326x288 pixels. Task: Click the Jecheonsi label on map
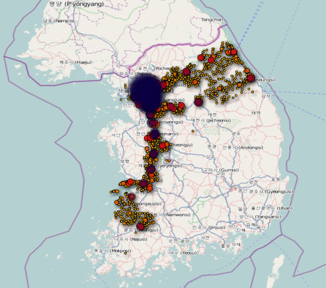211,120
